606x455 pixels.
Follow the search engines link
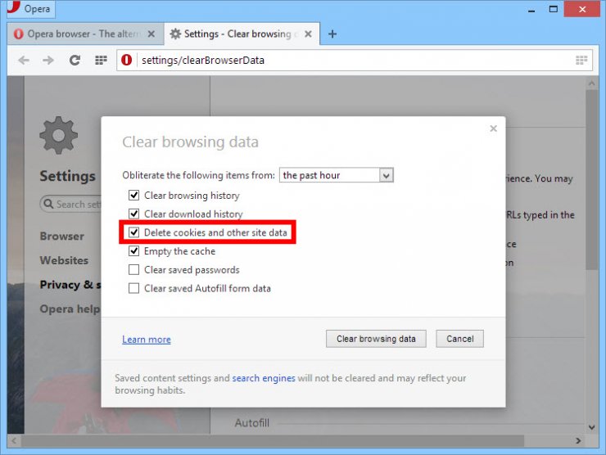(x=264, y=378)
